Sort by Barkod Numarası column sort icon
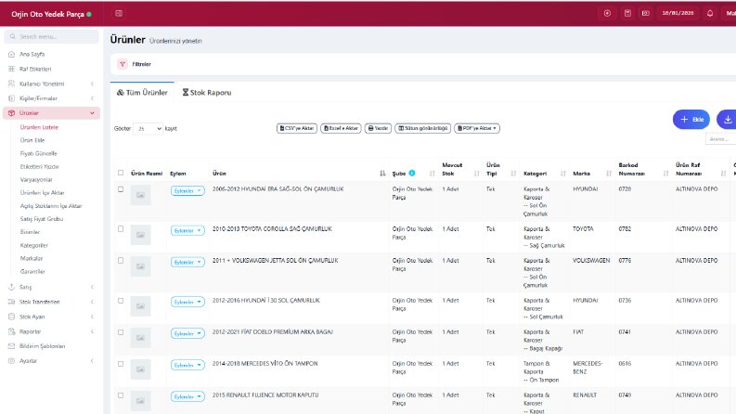This screenshot has width=736, height=414. coord(665,174)
